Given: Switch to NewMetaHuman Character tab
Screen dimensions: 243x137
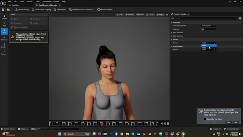Looking at the screenshot, I should (x=48, y=5).
